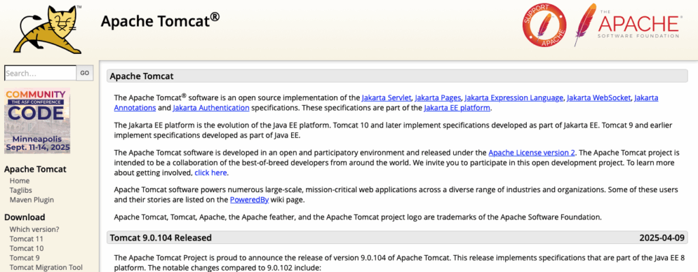Click the Apache Tomcat page title heading
This screenshot has height=272, width=698.
coord(160,21)
